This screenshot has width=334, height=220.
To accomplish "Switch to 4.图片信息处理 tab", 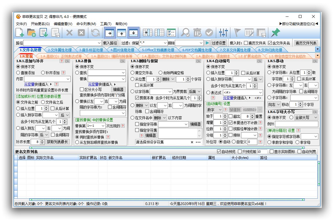I will pyautogui.click(x=122, y=50).
